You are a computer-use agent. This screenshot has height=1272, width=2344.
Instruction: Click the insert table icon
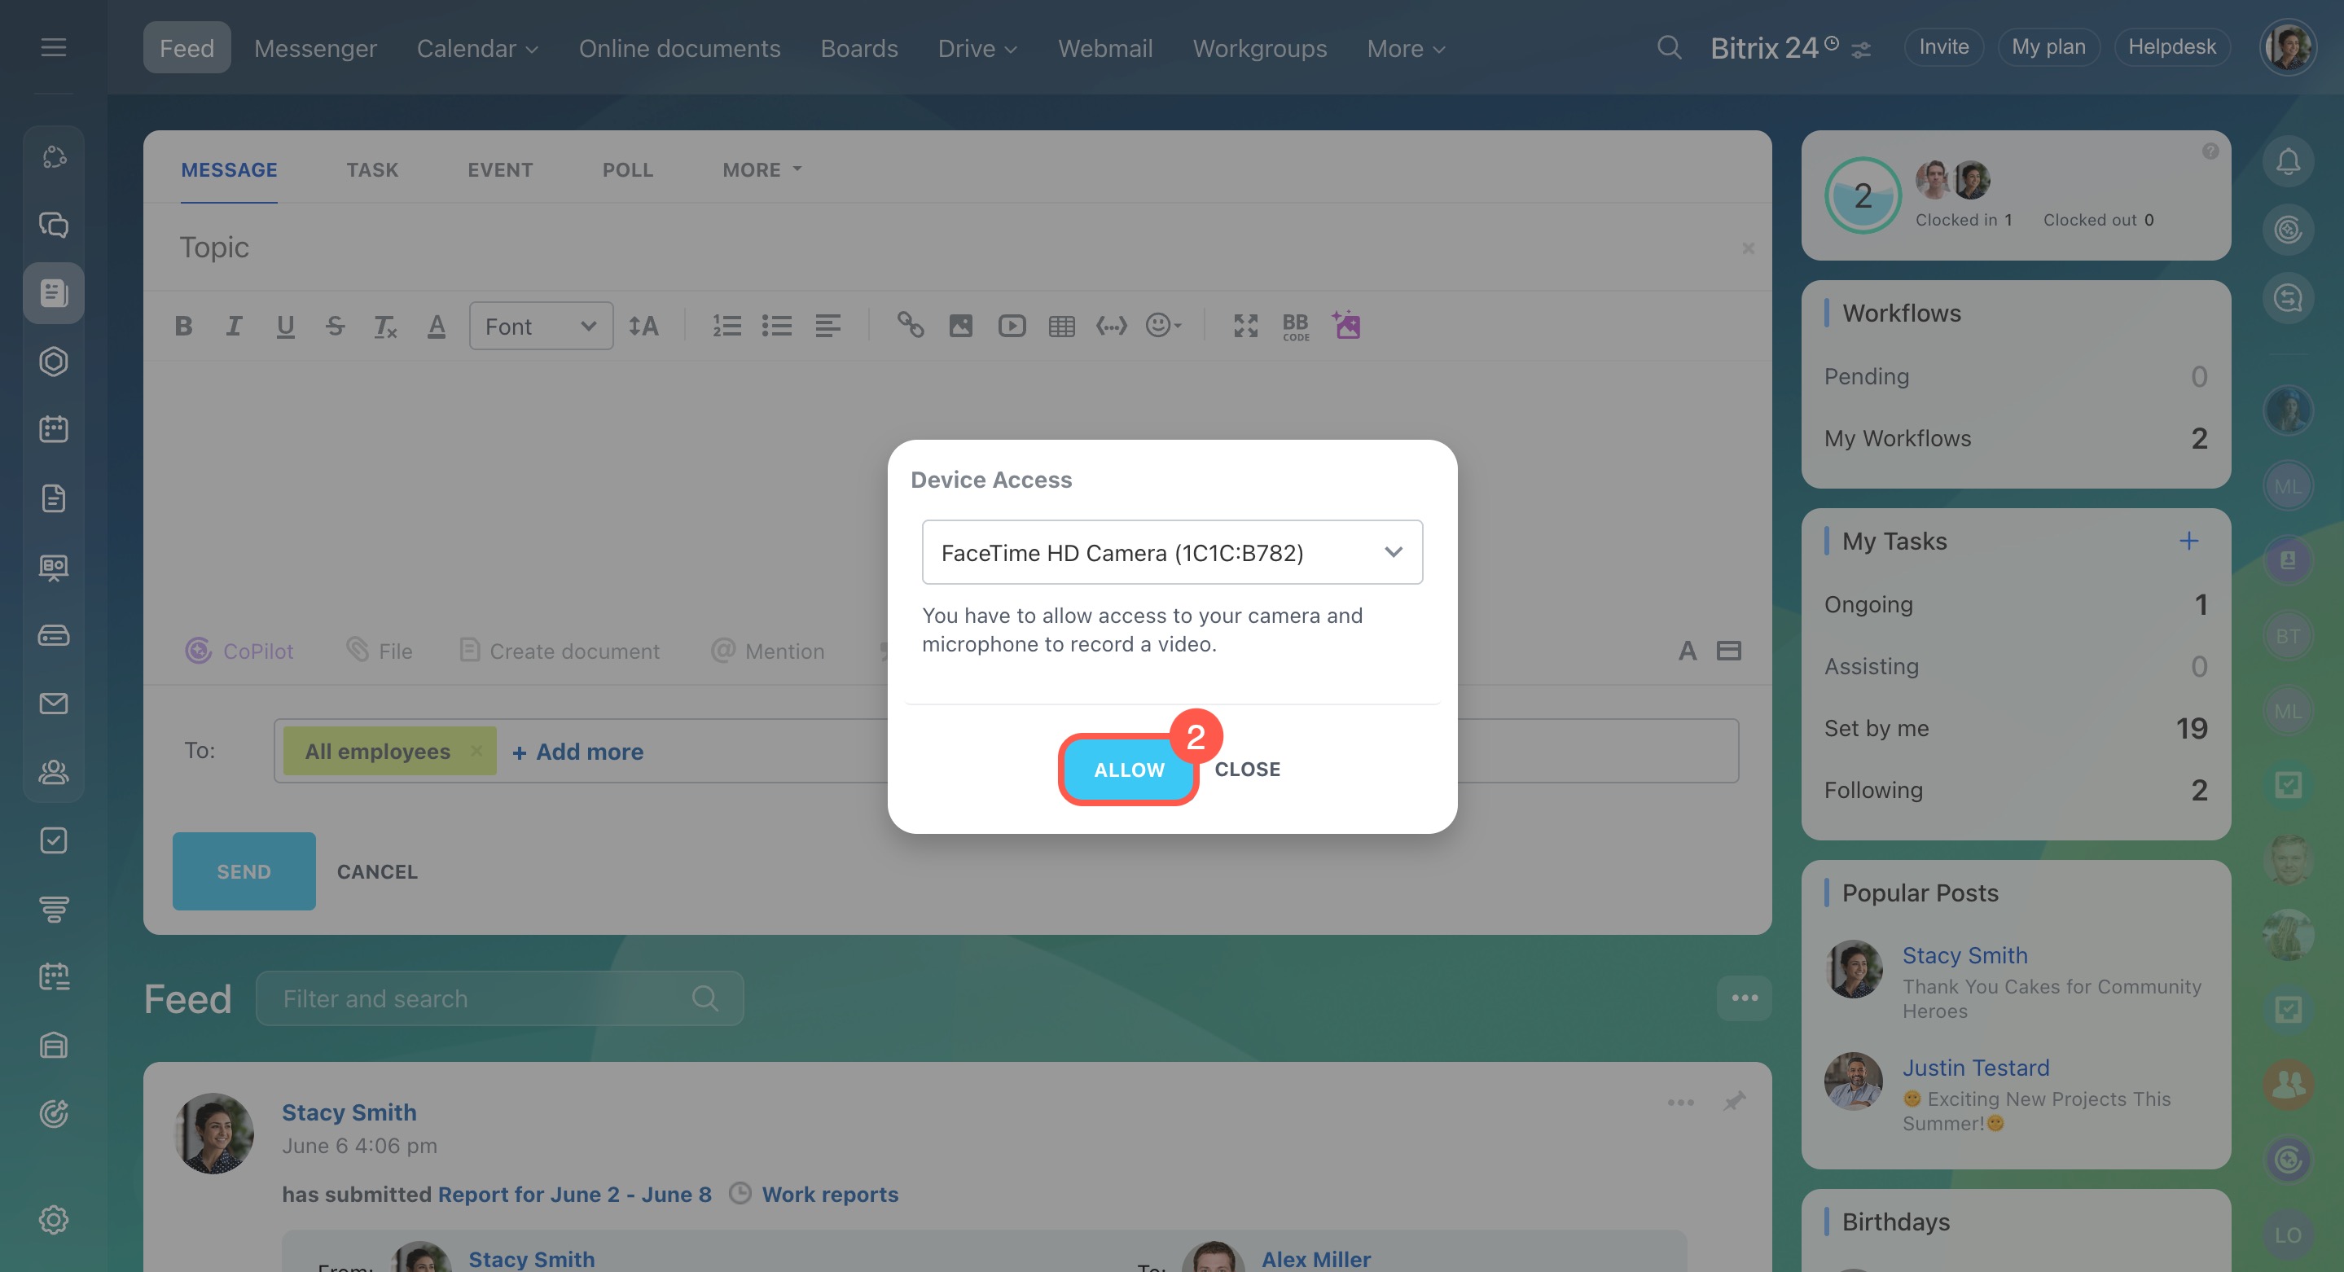(x=1062, y=326)
